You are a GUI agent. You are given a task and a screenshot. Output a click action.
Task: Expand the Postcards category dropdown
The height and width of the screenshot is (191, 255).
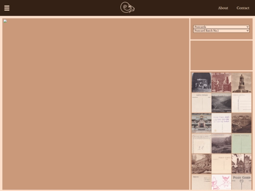221,27
